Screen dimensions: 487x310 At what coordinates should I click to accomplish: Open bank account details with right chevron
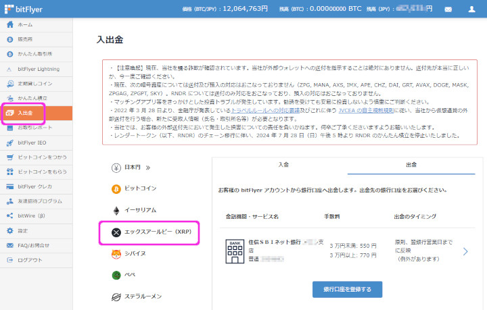(465, 251)
